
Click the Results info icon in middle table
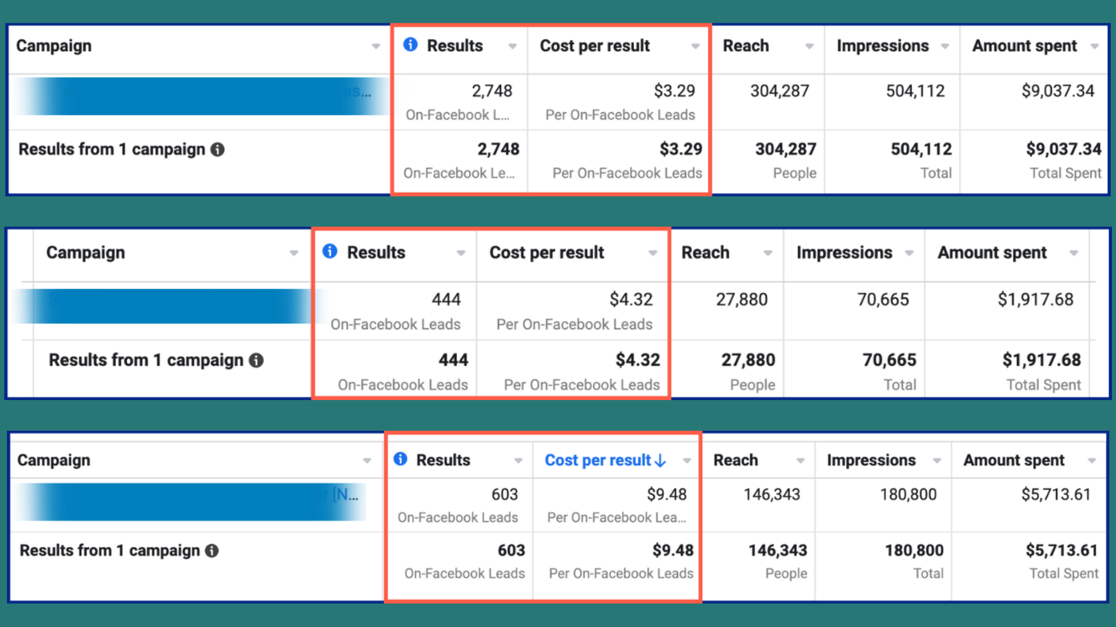point(330,251)
